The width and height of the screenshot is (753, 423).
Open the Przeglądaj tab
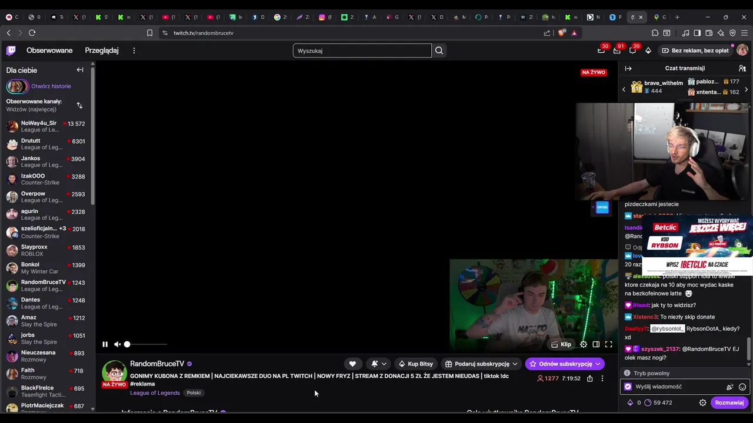click(102, 51)
